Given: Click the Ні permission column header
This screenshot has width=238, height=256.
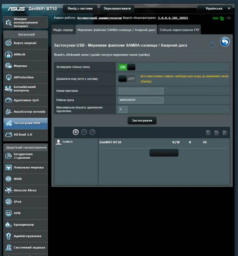Looking at the screenshot, I should [205, 142].
